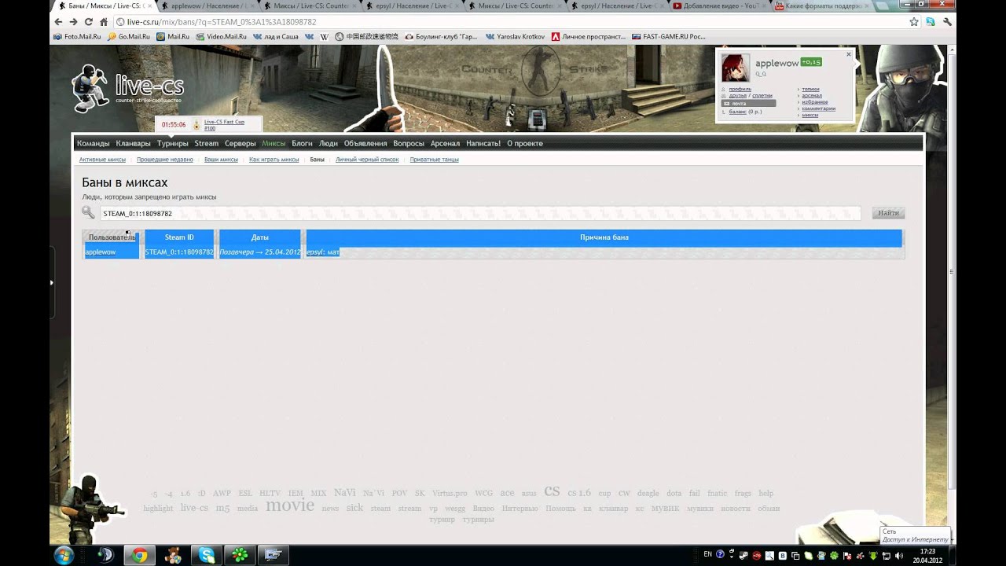Open the Серверы menu item
This screenshot has height=566, width=1006.
pyautogui.click(x=240, y=143)
